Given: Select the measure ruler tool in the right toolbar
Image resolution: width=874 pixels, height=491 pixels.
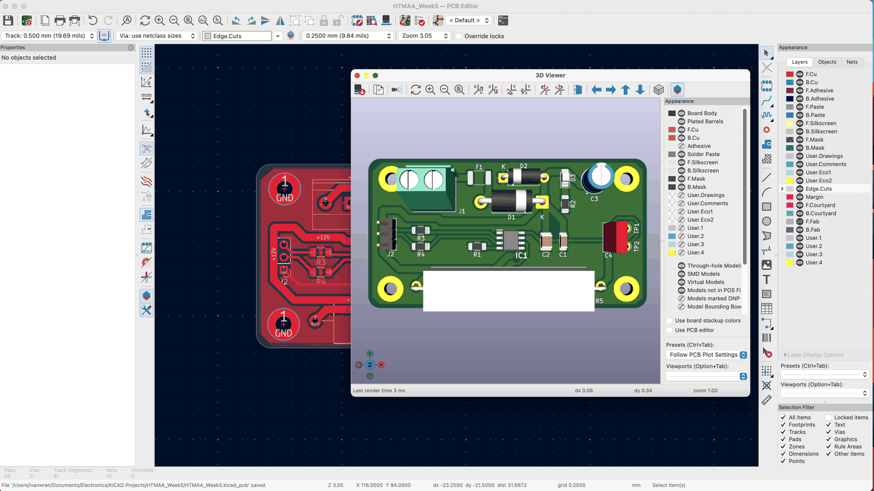Looking at the screenshot, I should click(767, 400).
